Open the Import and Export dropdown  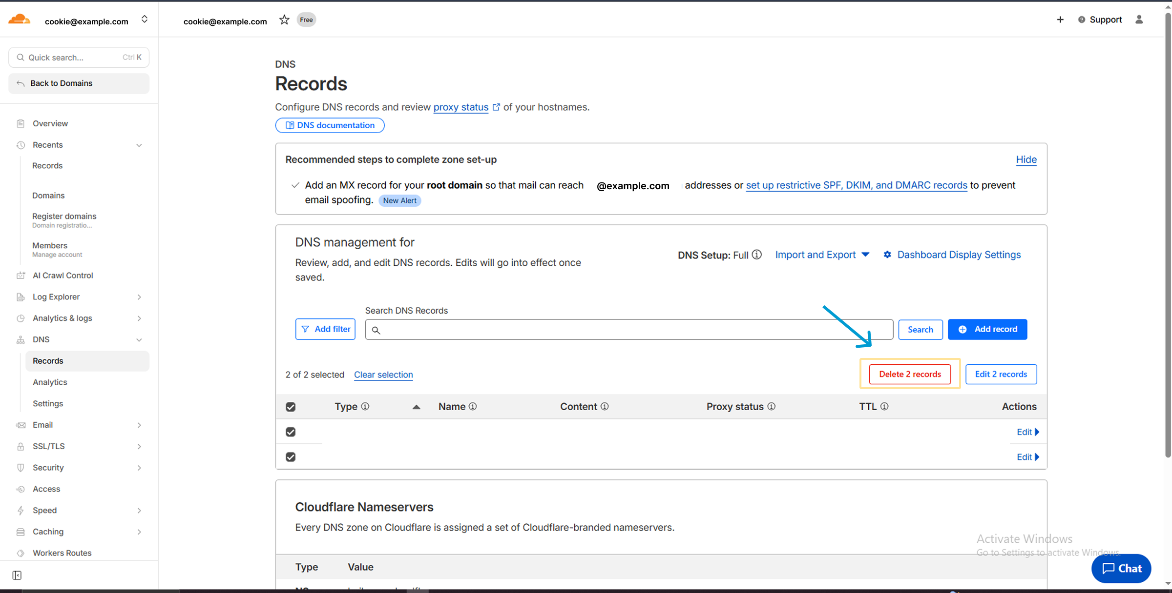[822, 255]
